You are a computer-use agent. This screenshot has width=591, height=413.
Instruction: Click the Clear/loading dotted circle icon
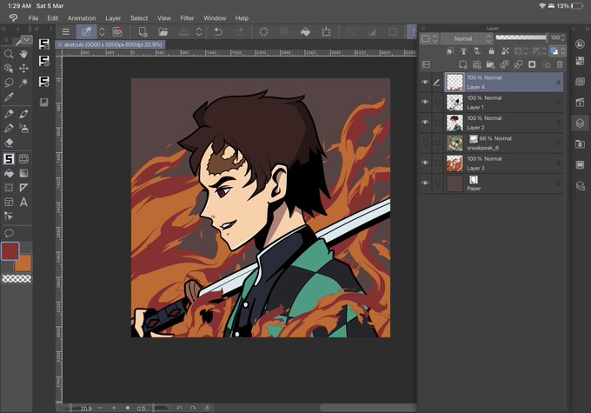(x=263, y=32)
